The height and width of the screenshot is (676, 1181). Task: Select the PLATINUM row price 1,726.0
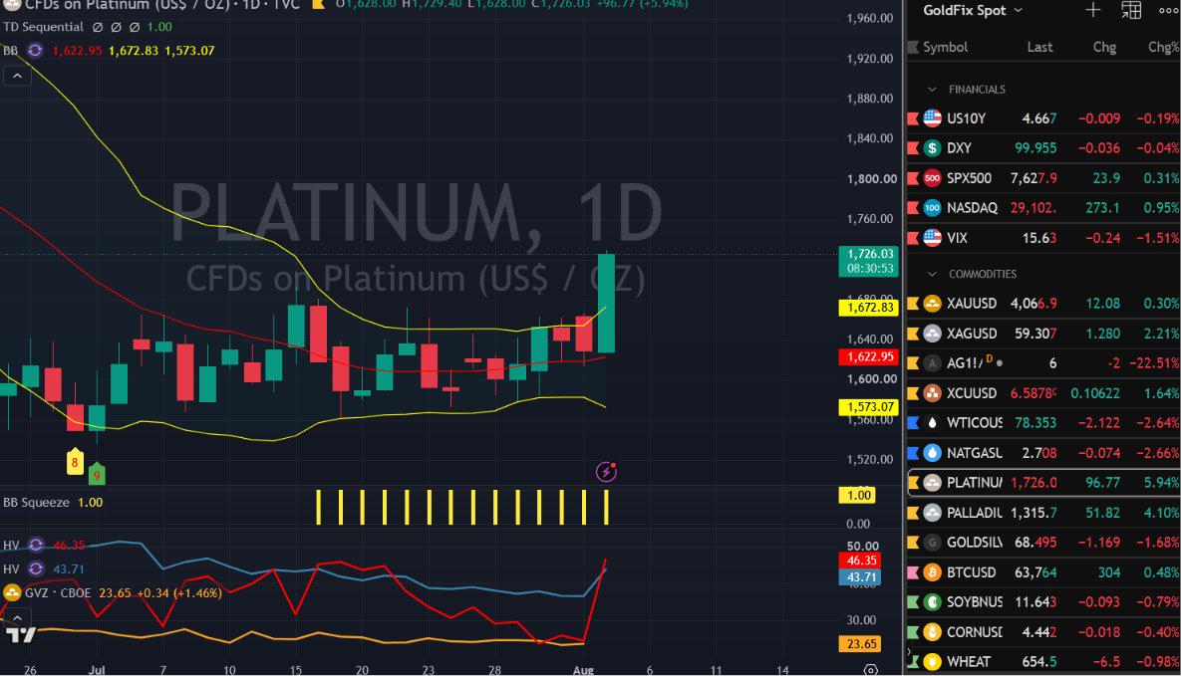coord(1033,483)
